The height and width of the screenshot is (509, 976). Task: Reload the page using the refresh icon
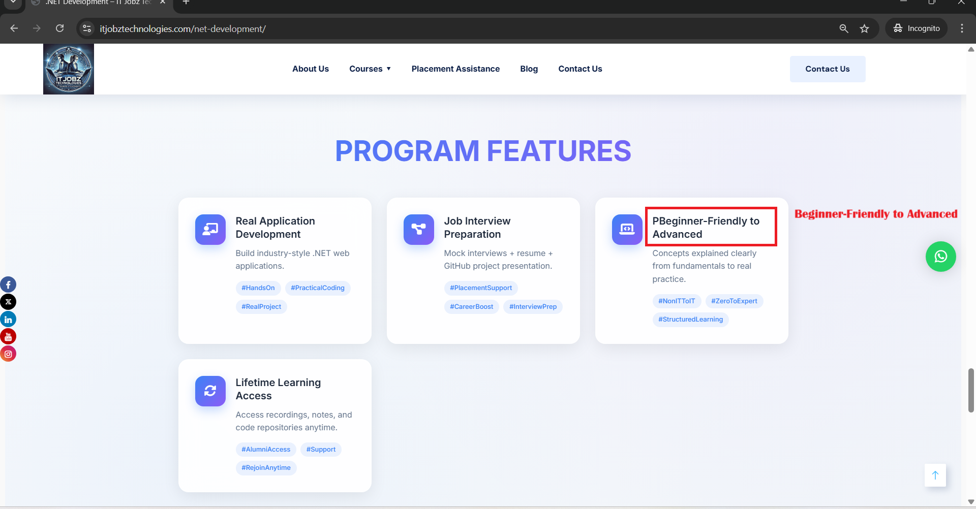tap(60, 28)
